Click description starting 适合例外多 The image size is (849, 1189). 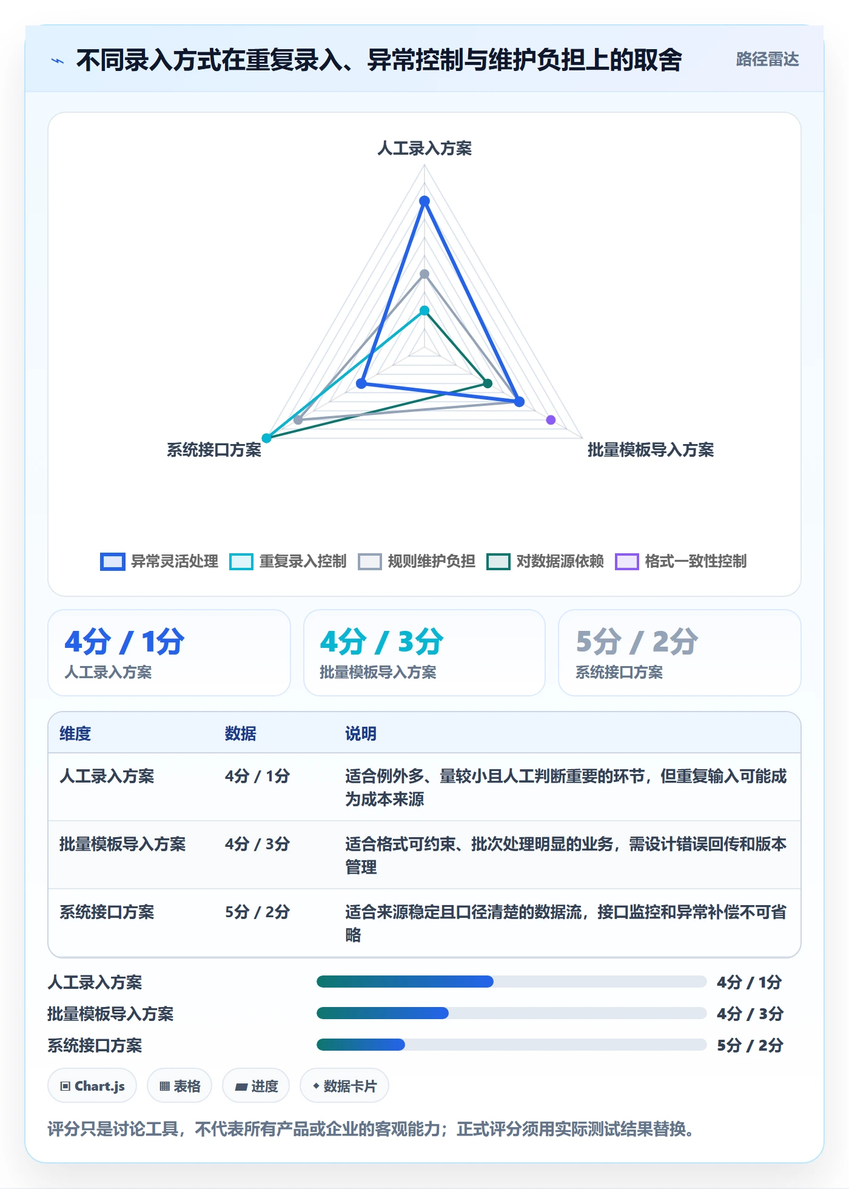tap(566, 787)
